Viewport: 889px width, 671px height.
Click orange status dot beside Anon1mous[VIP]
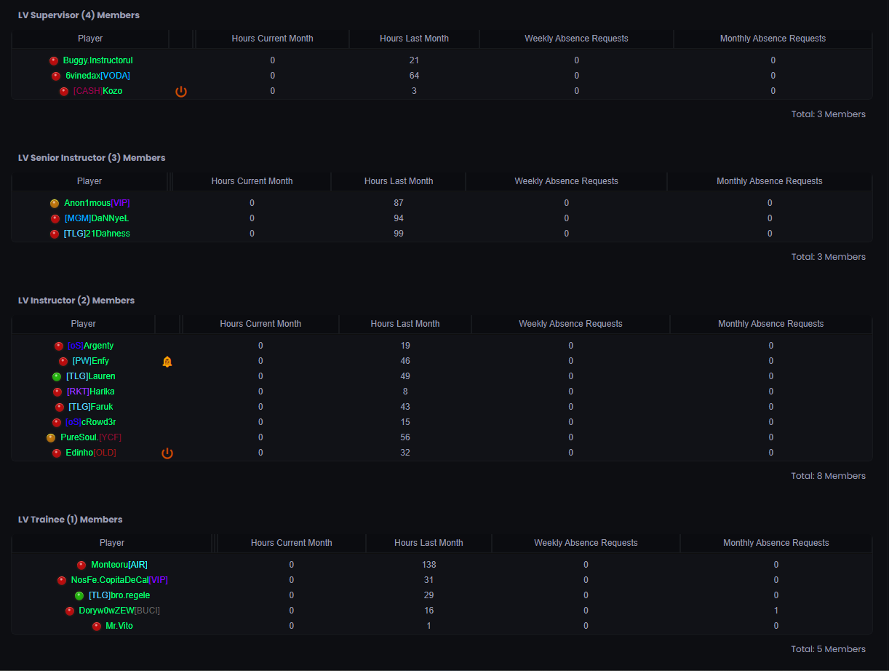point(55,203)
